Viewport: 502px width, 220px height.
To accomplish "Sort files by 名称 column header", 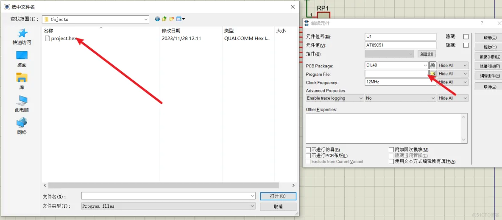I will click(101, 31).
